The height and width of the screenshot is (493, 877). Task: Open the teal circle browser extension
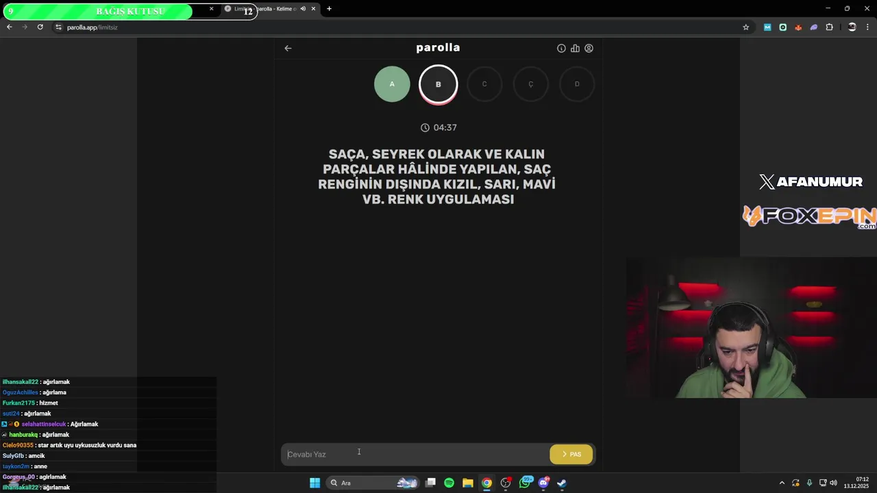pos(782,27)
